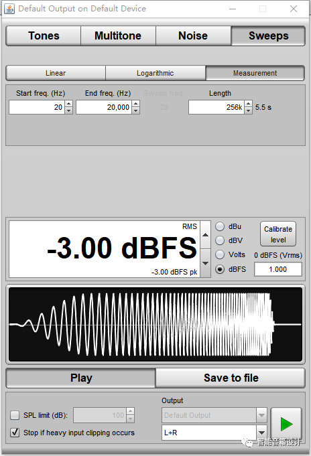Enable the SPL limit checkbox

pyautogui.click(x=15, y=415)
